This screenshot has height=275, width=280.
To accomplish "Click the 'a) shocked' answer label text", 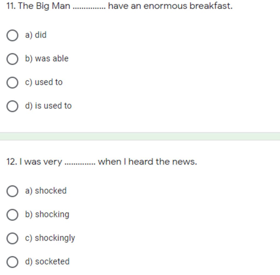I will (x=46, y=191).
